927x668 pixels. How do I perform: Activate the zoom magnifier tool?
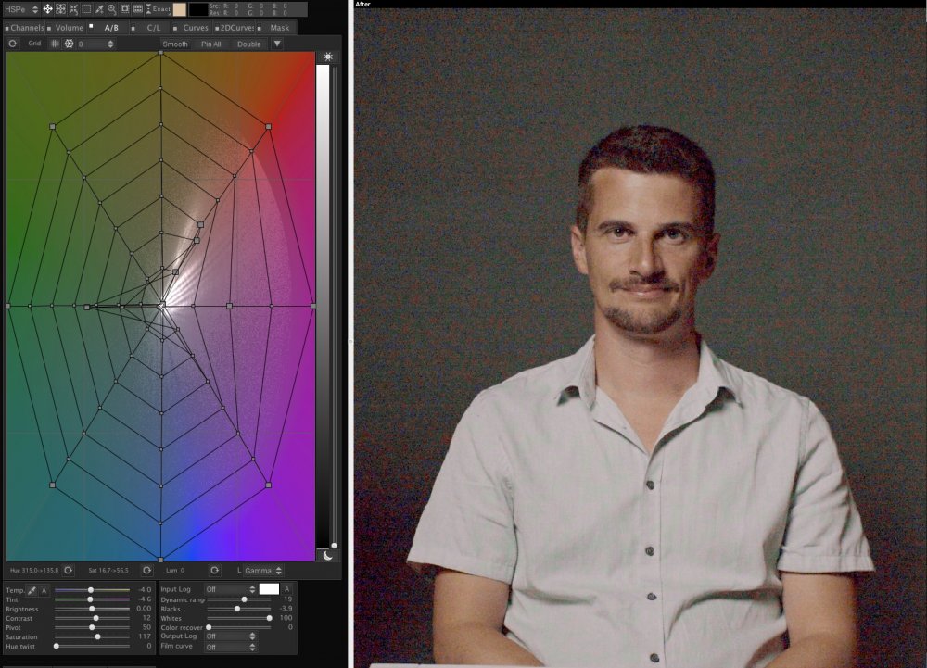coord(112,8)
